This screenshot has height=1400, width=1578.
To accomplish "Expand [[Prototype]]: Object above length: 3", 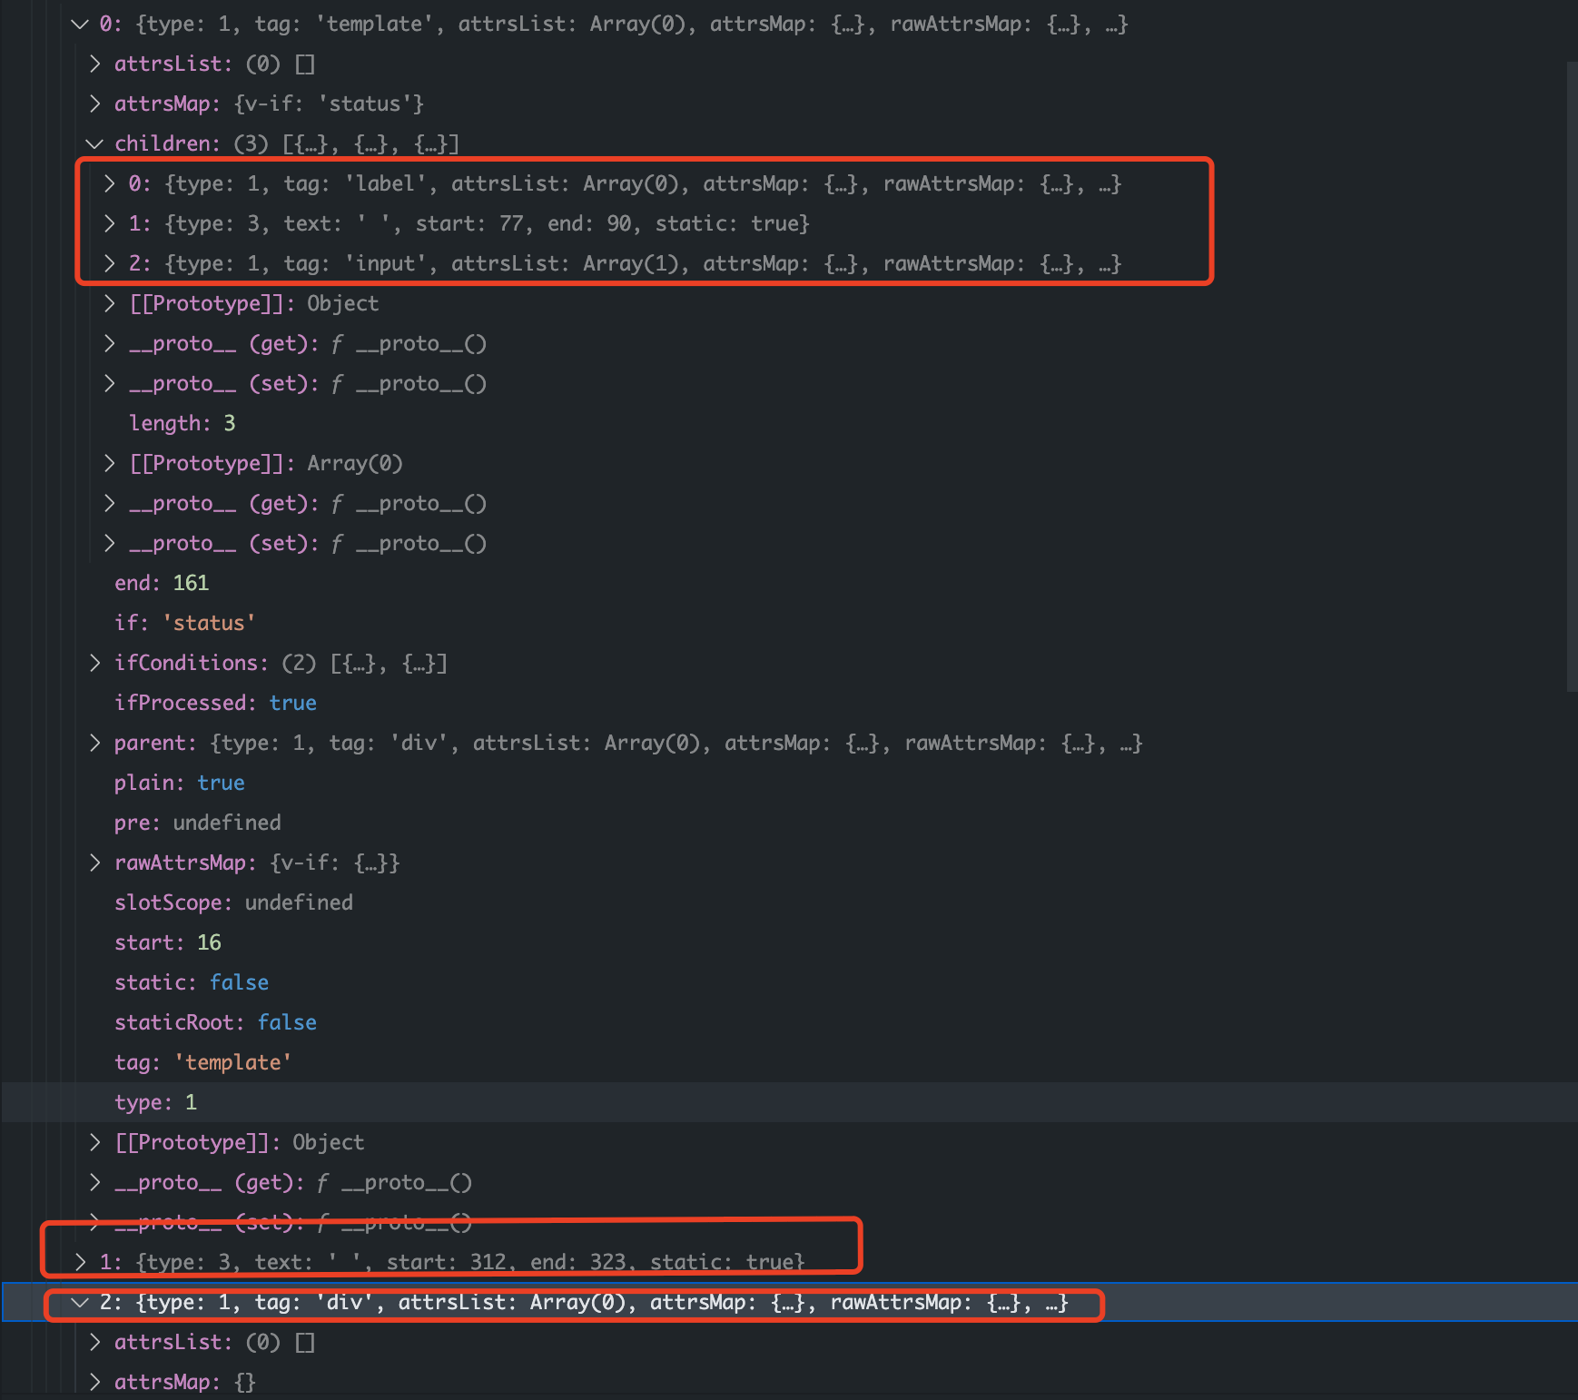I will pyautogui.click(x=109, y=304).
